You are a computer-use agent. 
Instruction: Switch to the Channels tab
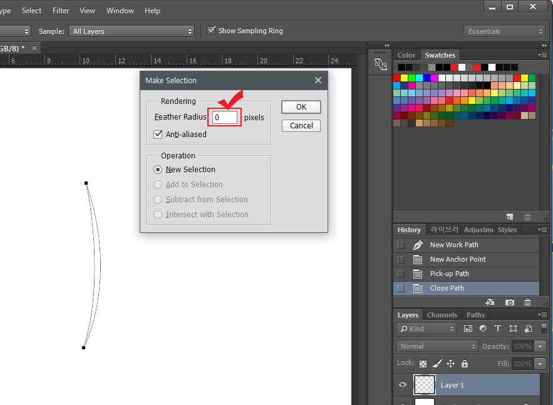tap(442, 315)
